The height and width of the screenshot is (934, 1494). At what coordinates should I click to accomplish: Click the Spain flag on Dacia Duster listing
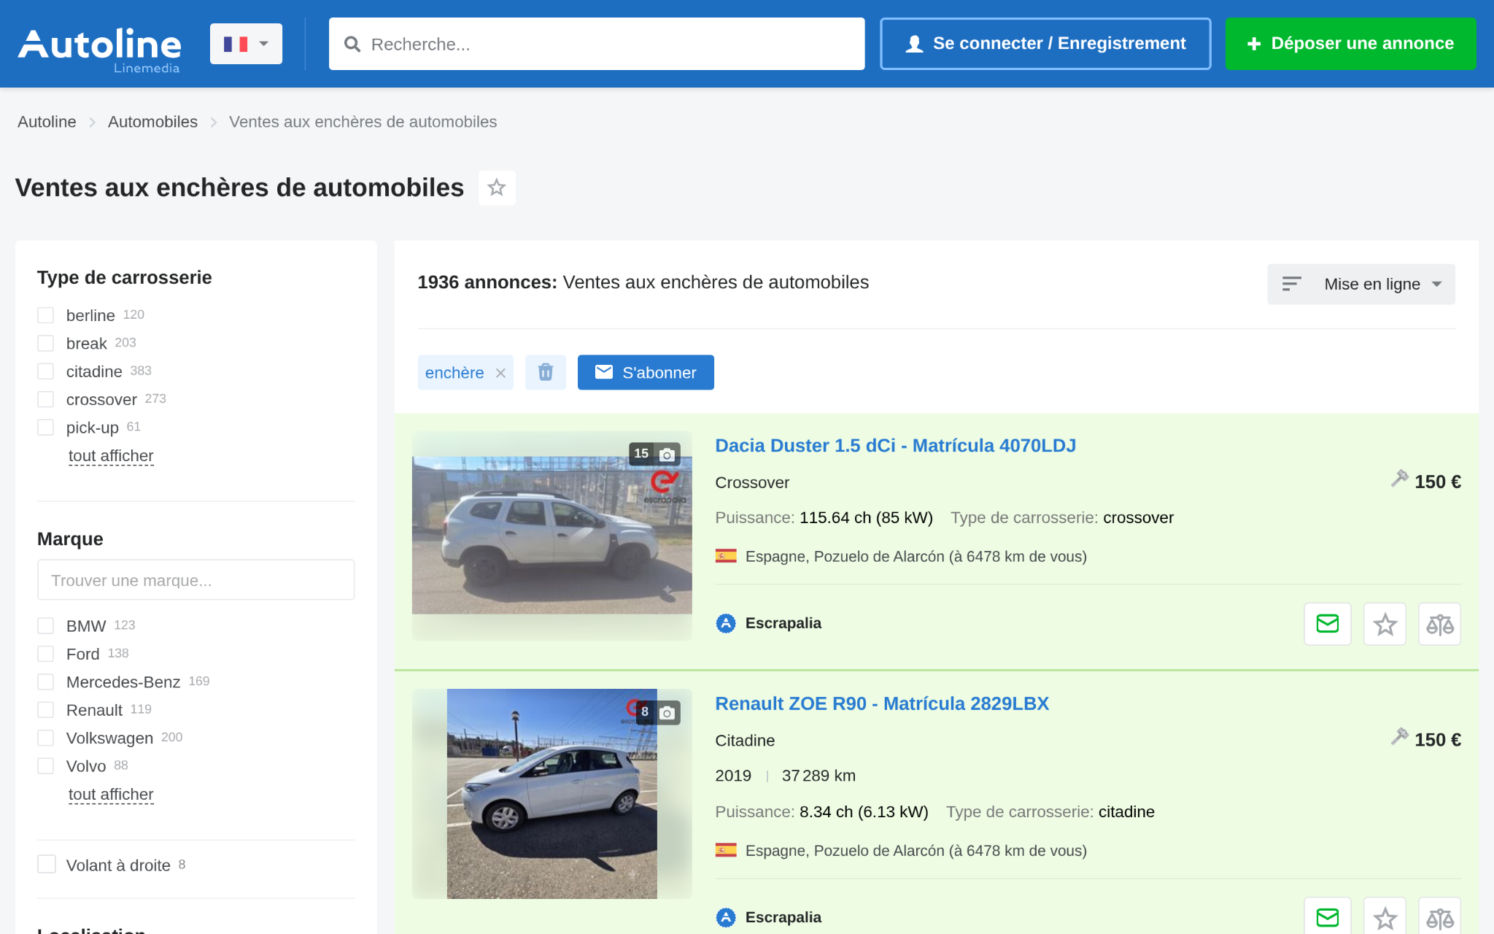pyautogui.click(x=726, y=557)
